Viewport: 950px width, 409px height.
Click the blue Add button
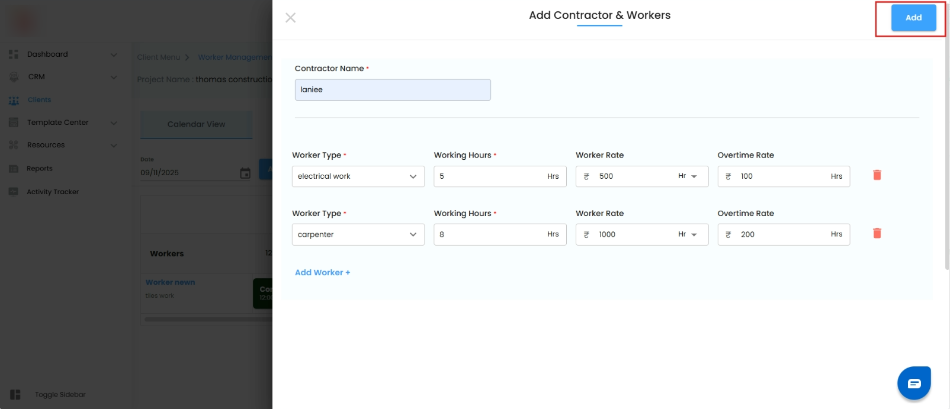pos(913,18)
